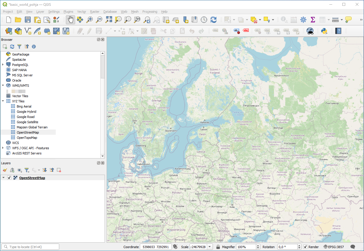The height and width of the screenshot is (251, 364).
Task: Click the Browser panel filter icon
Action: click(19, 46)
